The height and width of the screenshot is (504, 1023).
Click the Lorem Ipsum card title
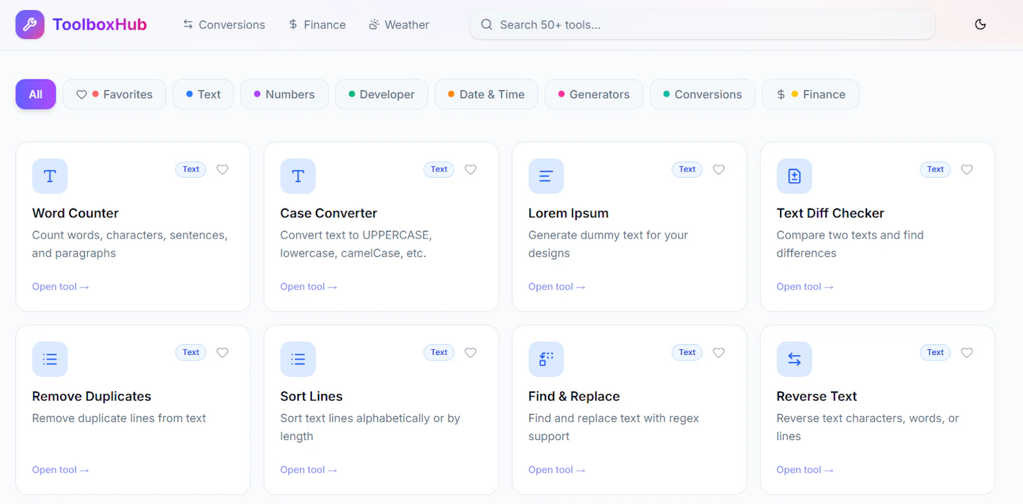point(568,213)
